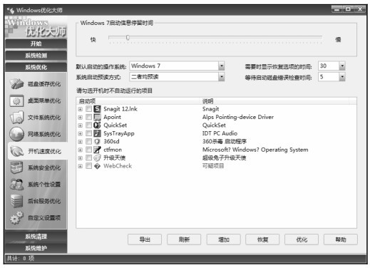
Task: Click the 优化 button
Action: tap(302, 239)
